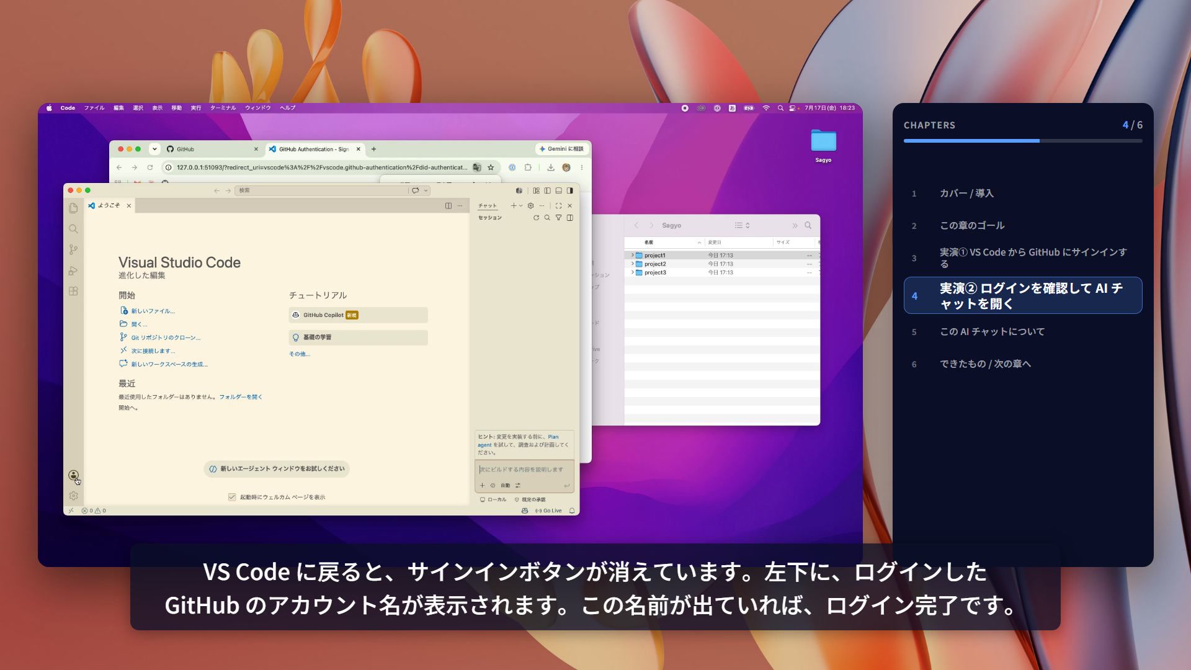
Task: Go back with VS Code title bar arrow
Action: tap(216, 190)
